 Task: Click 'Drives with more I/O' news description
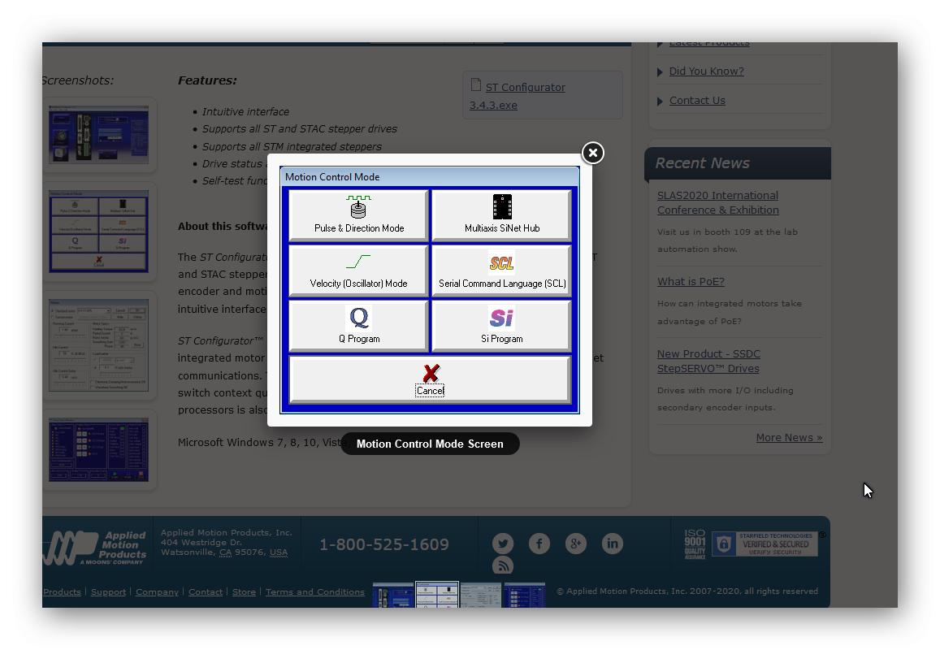pyautogui.click(x=726, y=399)
